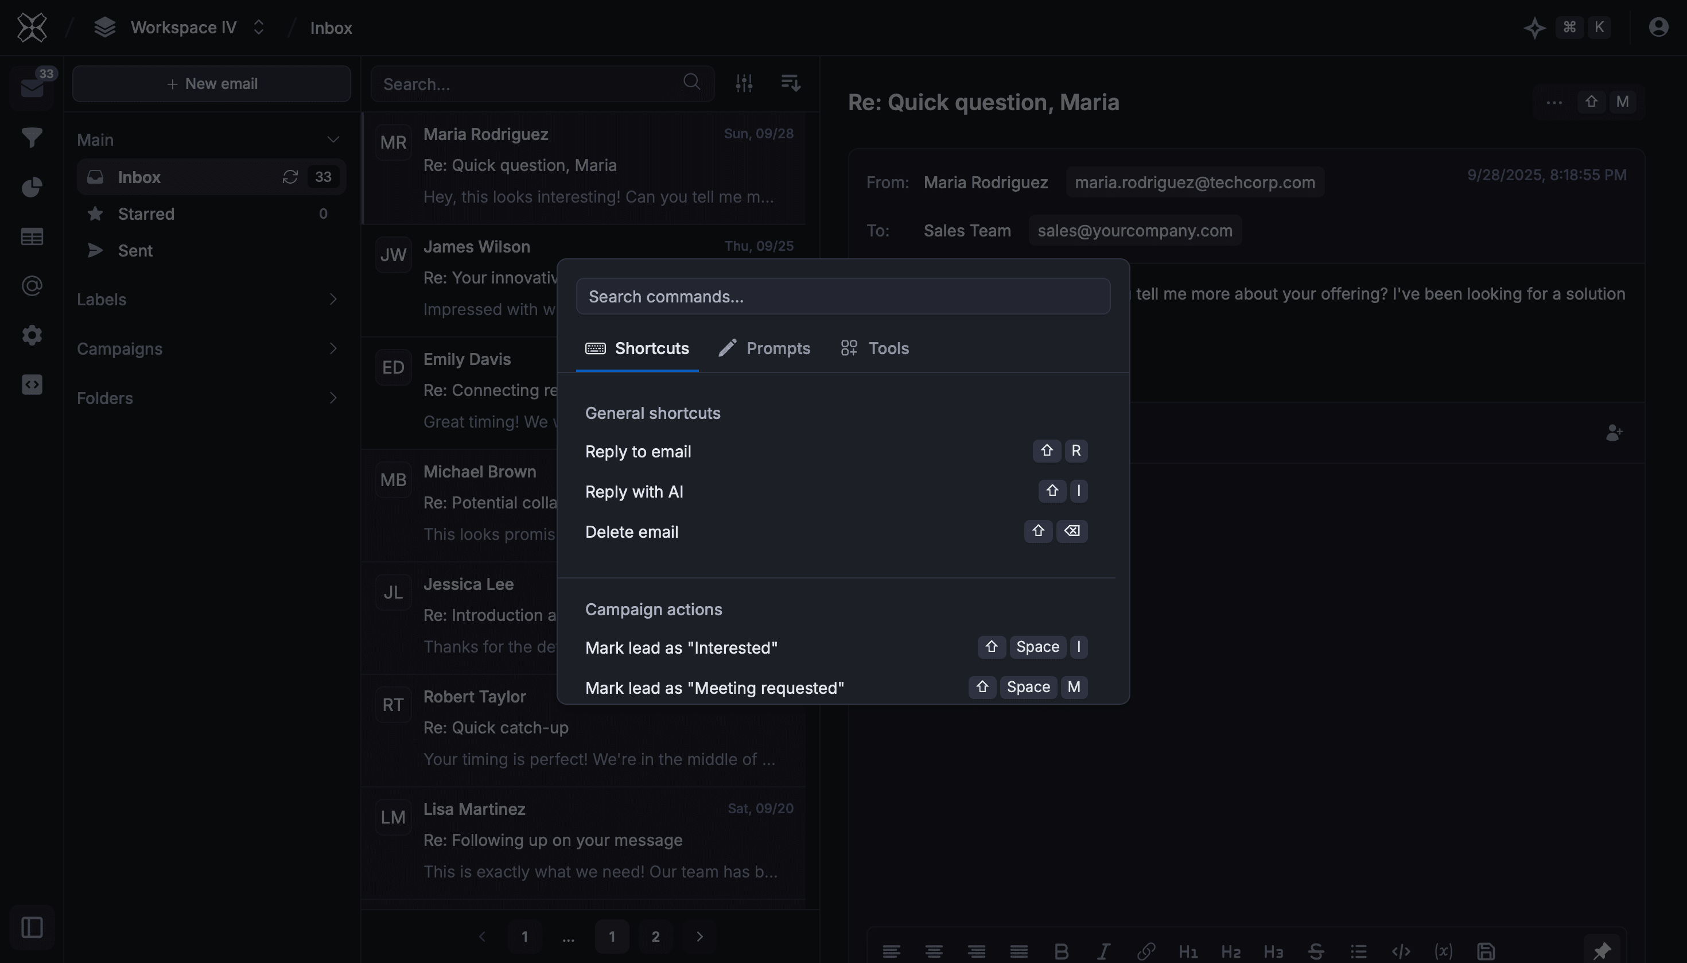
Task: Toggle bold formatting in the editor toolbar
Action: click(x=1061, y=950)
